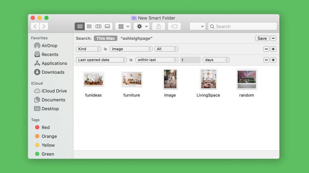
Task: Select "ashleighpage" search scope
Action: [136, 38]
